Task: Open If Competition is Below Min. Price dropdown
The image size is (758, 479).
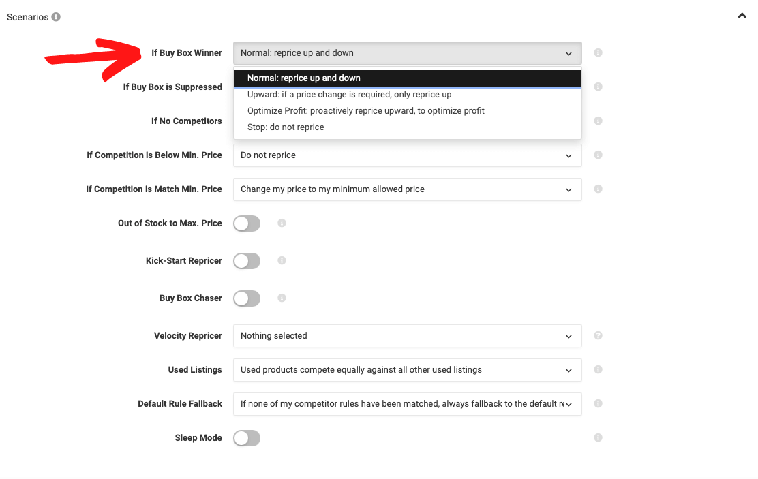Action: pos(407,155)
